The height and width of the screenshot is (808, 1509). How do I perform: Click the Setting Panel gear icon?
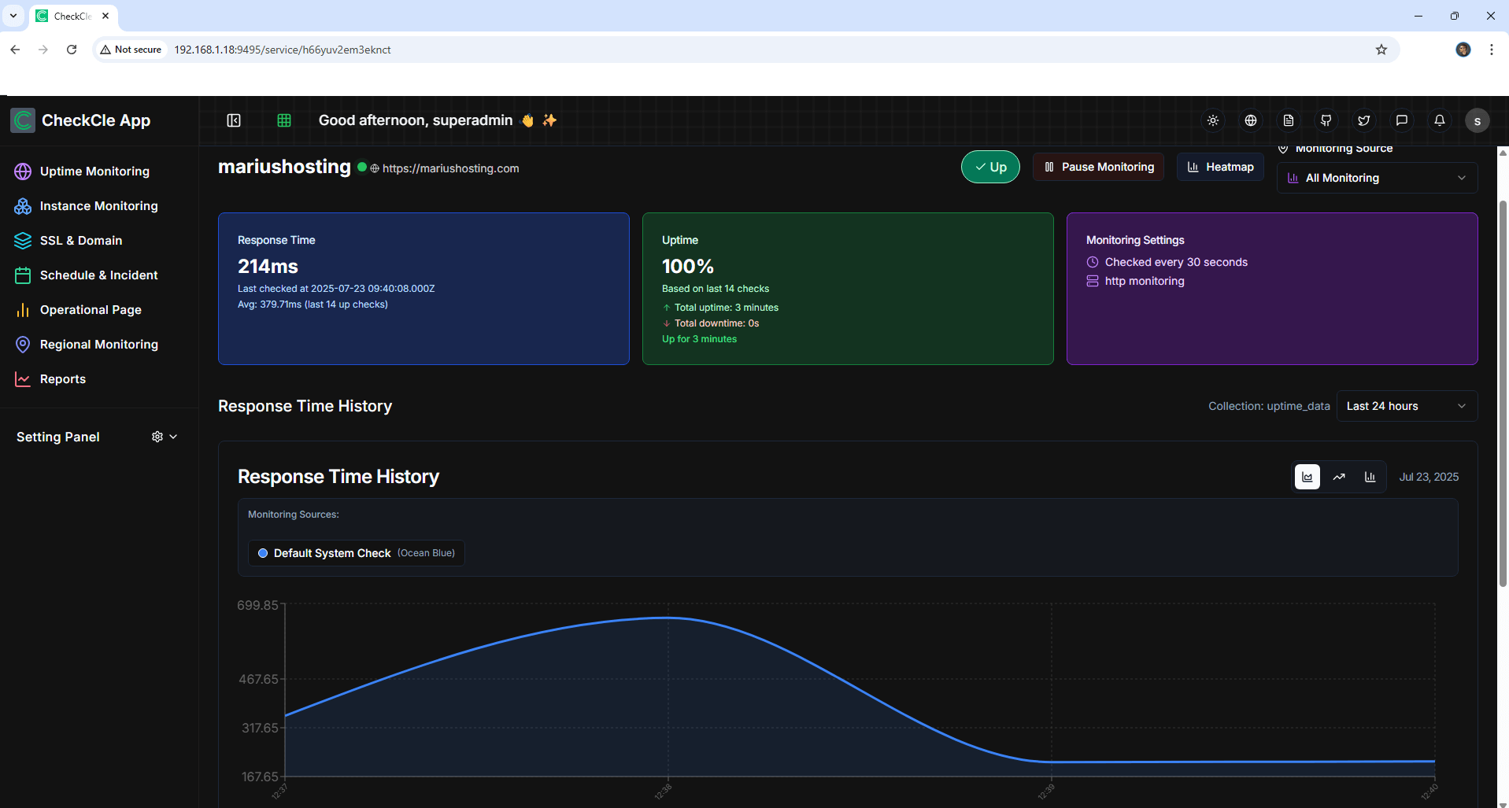pyautogui.click(x=157, y=437)
